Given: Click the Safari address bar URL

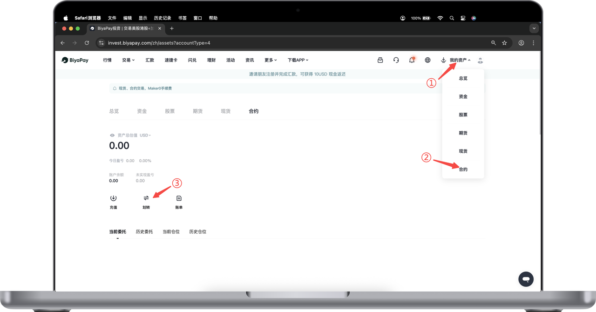Looking at the screenshot, I should (x=158, y=43).
